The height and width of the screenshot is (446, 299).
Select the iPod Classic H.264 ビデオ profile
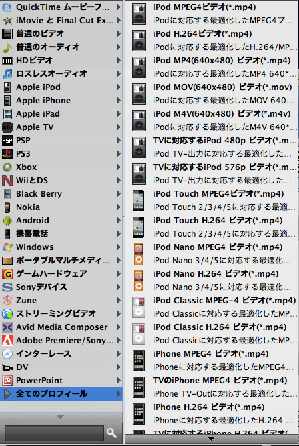(212, 334)
